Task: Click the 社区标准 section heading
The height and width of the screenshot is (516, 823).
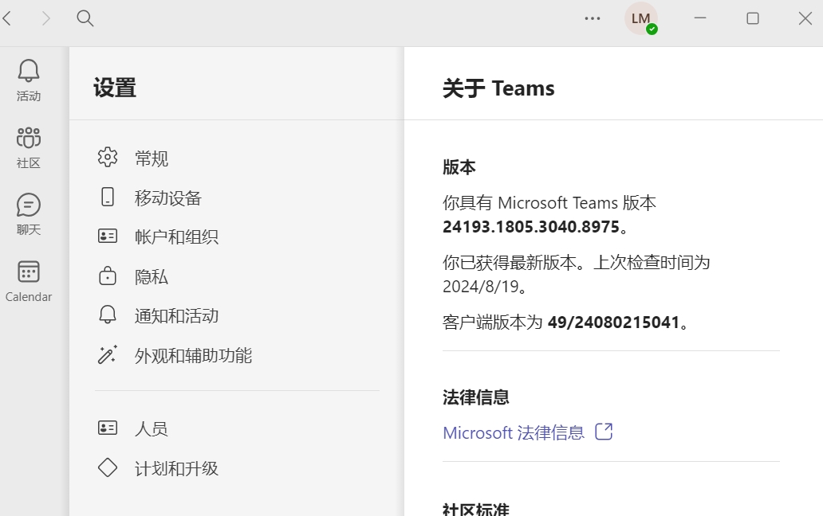Action: pyautogui.click(x=476, y=509)
